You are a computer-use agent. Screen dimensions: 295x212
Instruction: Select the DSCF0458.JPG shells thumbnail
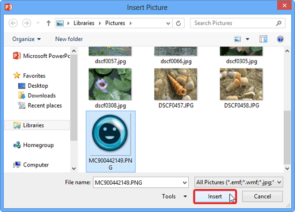tap(241, 84)
